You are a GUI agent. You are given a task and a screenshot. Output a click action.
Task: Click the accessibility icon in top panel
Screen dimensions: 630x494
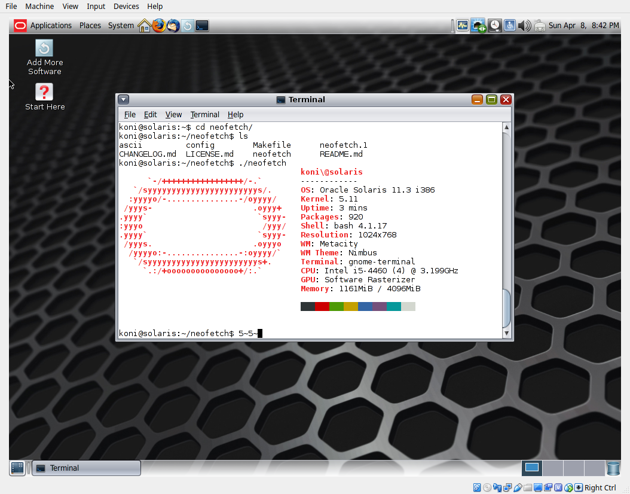pos(510,25)
